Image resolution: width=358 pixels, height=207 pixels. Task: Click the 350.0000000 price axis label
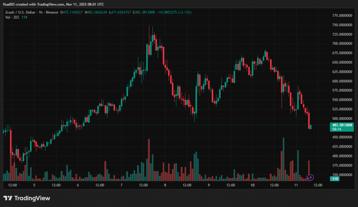(341, 175)
